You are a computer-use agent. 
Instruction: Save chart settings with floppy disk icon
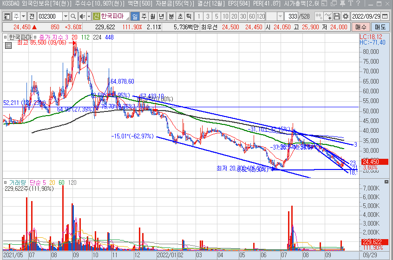(x=337, y=17)
